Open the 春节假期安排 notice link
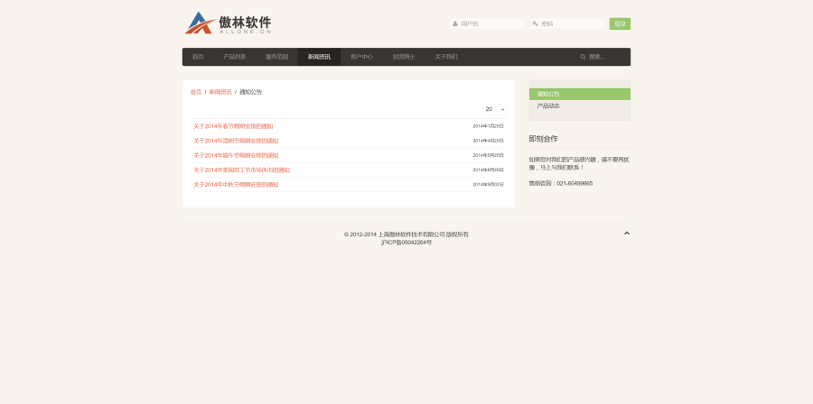 pyautogui.click(x=233, y=126)
